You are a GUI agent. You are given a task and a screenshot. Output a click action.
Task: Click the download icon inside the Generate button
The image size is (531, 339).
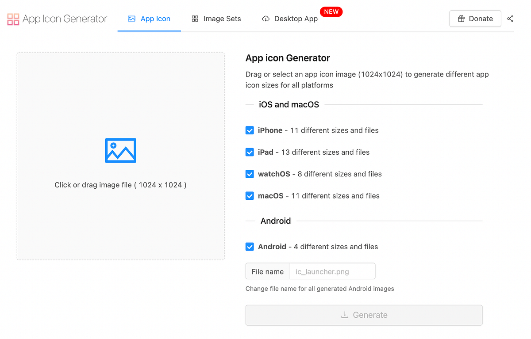(345, 315)
